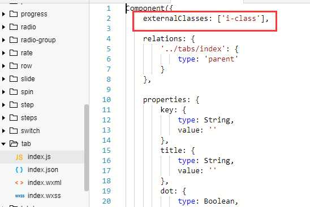Image resolution: width=310 pixels, height=207 pixels.
Task: Click the index.wxss file icon
Action: [x=20, y=196]
